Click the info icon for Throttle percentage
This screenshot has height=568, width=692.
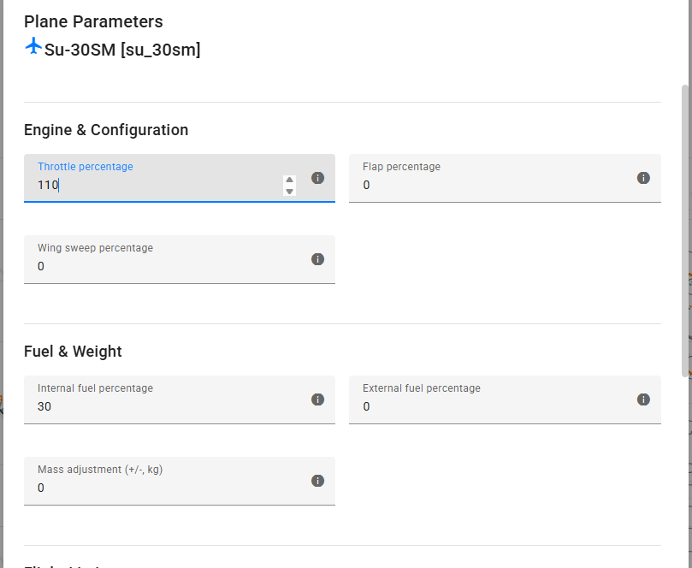317,178
